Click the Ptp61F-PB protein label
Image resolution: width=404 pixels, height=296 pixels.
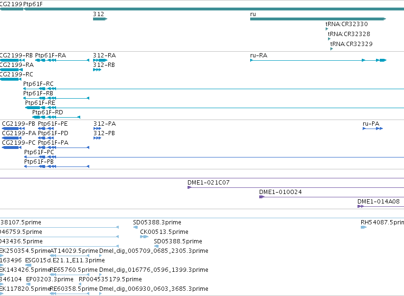[39, 162]
